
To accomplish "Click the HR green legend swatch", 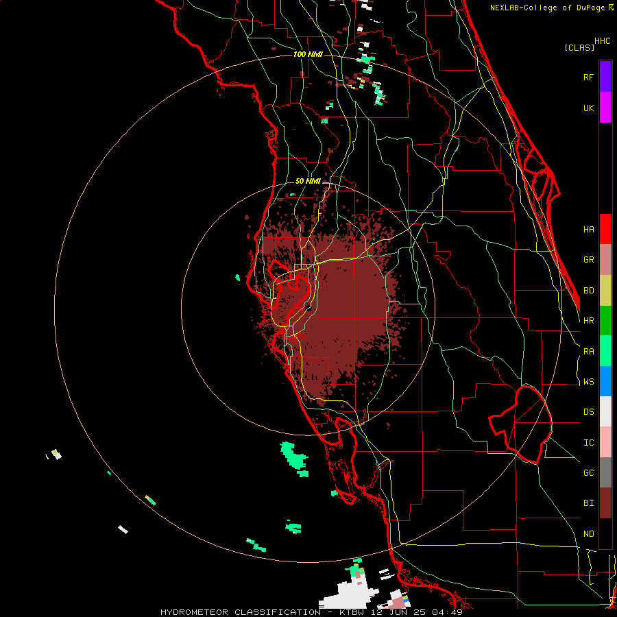I will tap(605, 321).
